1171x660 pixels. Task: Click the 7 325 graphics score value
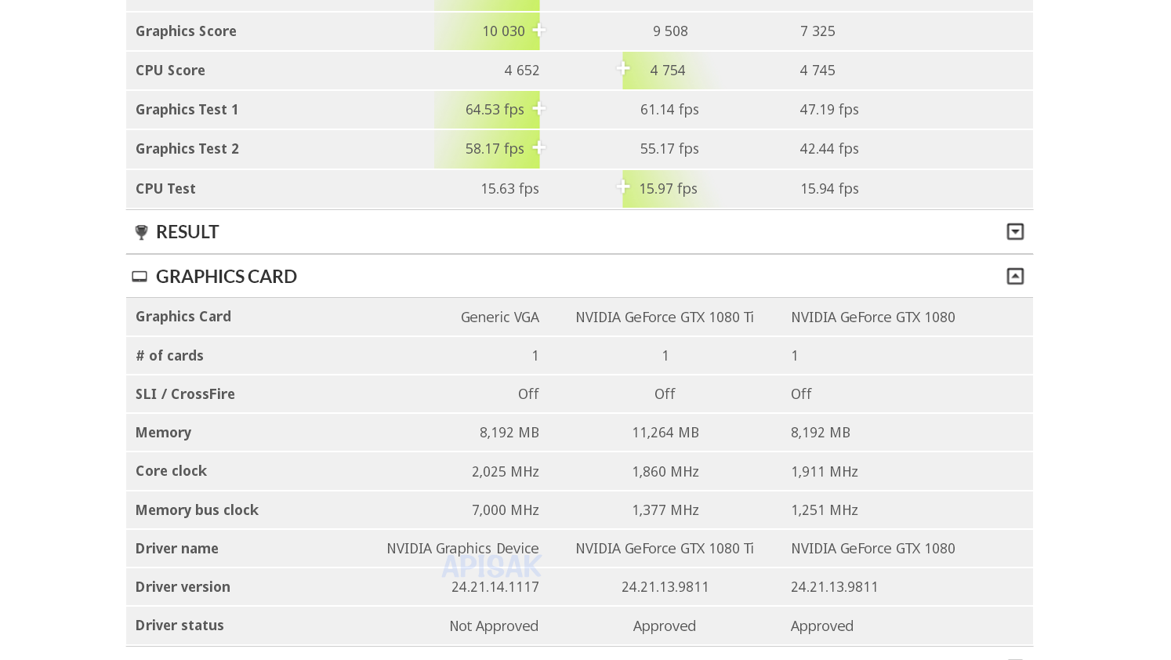click(818, 31)
